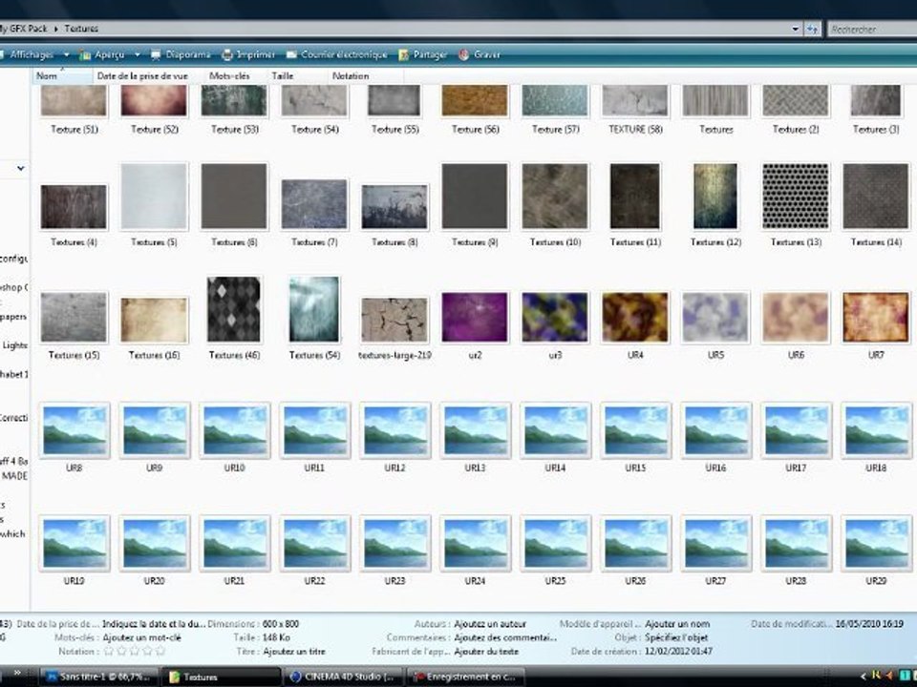Select the Textures (46) argyle thumbnail
Viewport: 917px width, 687px height.
click(x=234, y=309)
